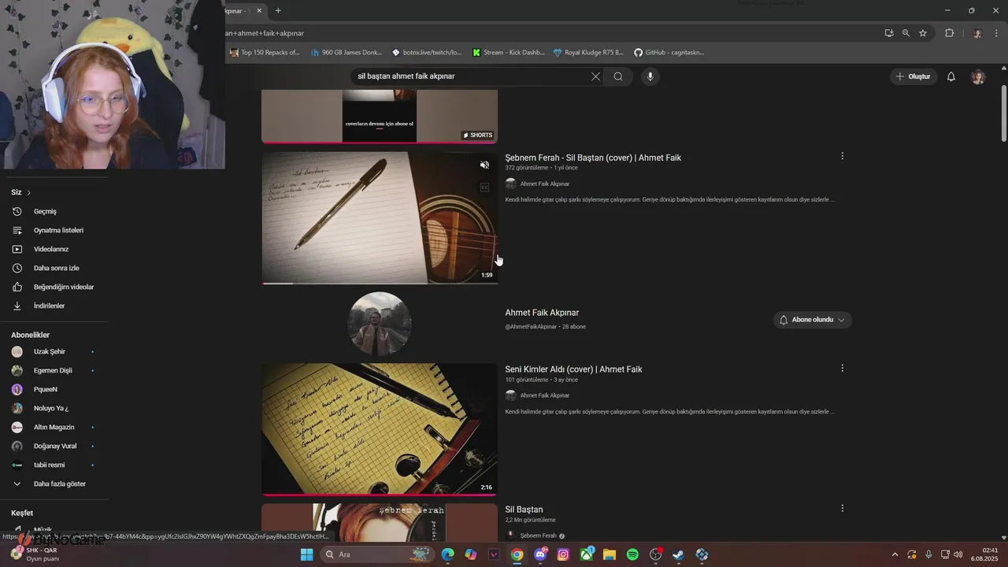Open a new Chrome tab with plus
Viewport: 1008px width, 567px height.
[x=278, y=10]
